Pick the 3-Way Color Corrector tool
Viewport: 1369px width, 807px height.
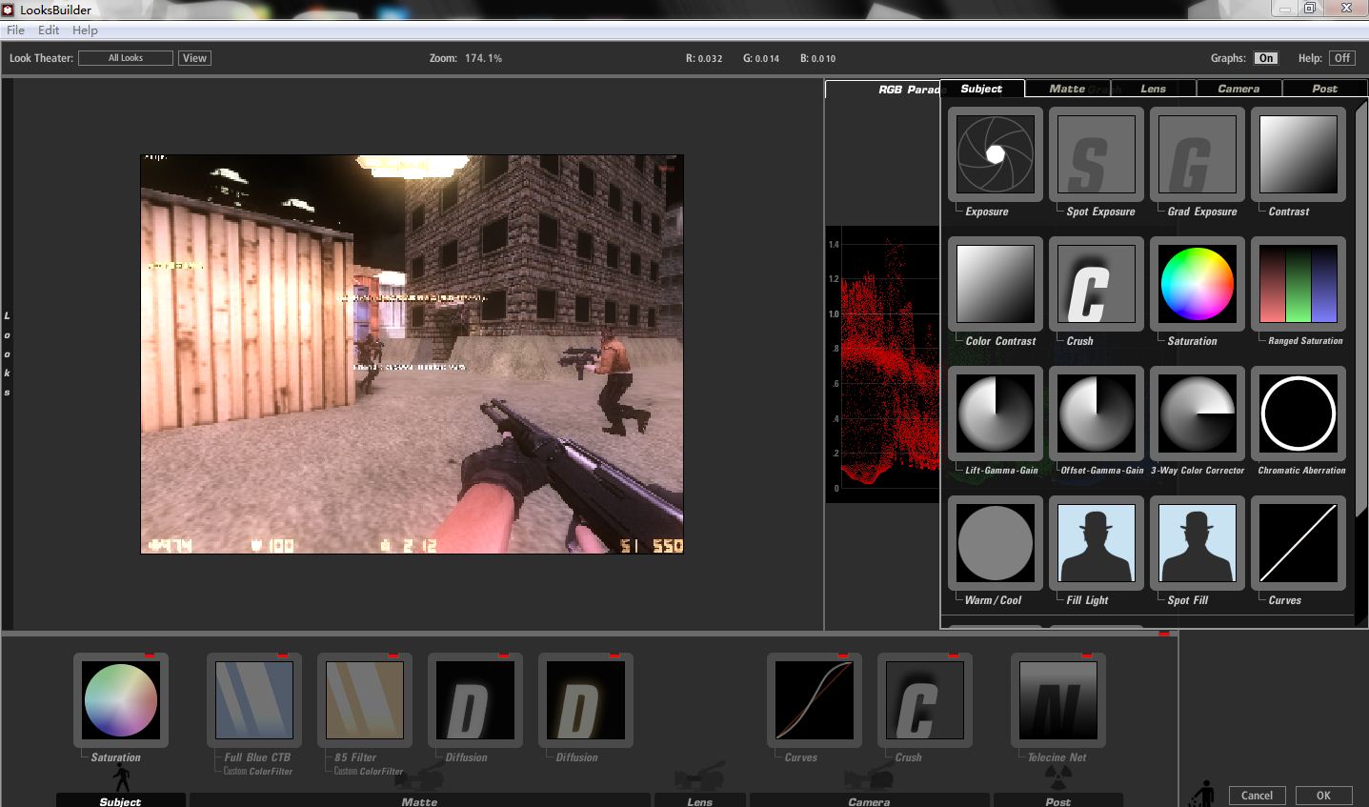pos(1197,414)
